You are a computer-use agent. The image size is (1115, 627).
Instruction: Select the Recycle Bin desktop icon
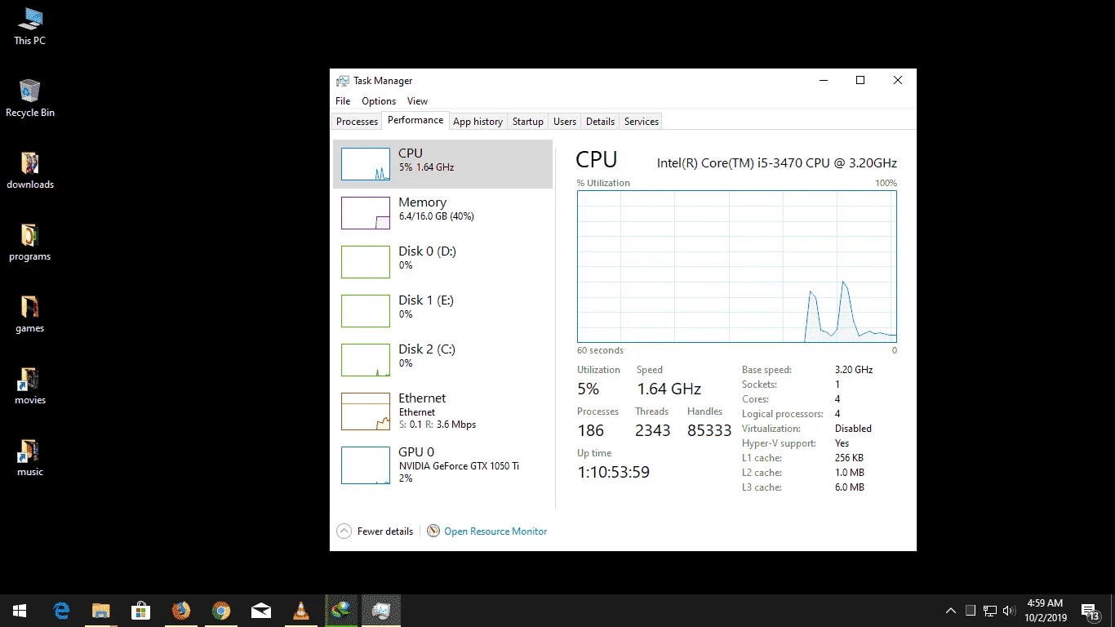(x=29, y=98)
